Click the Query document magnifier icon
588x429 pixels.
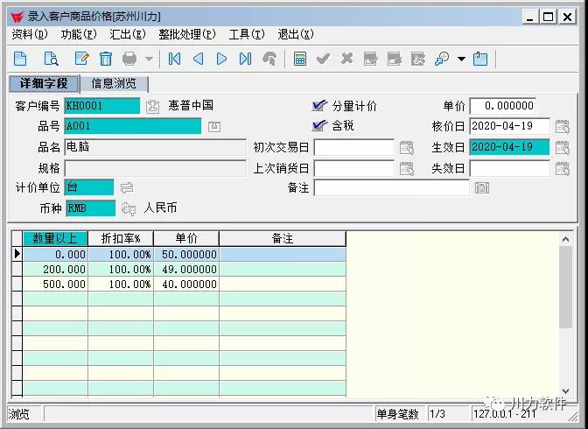[51, 59]
